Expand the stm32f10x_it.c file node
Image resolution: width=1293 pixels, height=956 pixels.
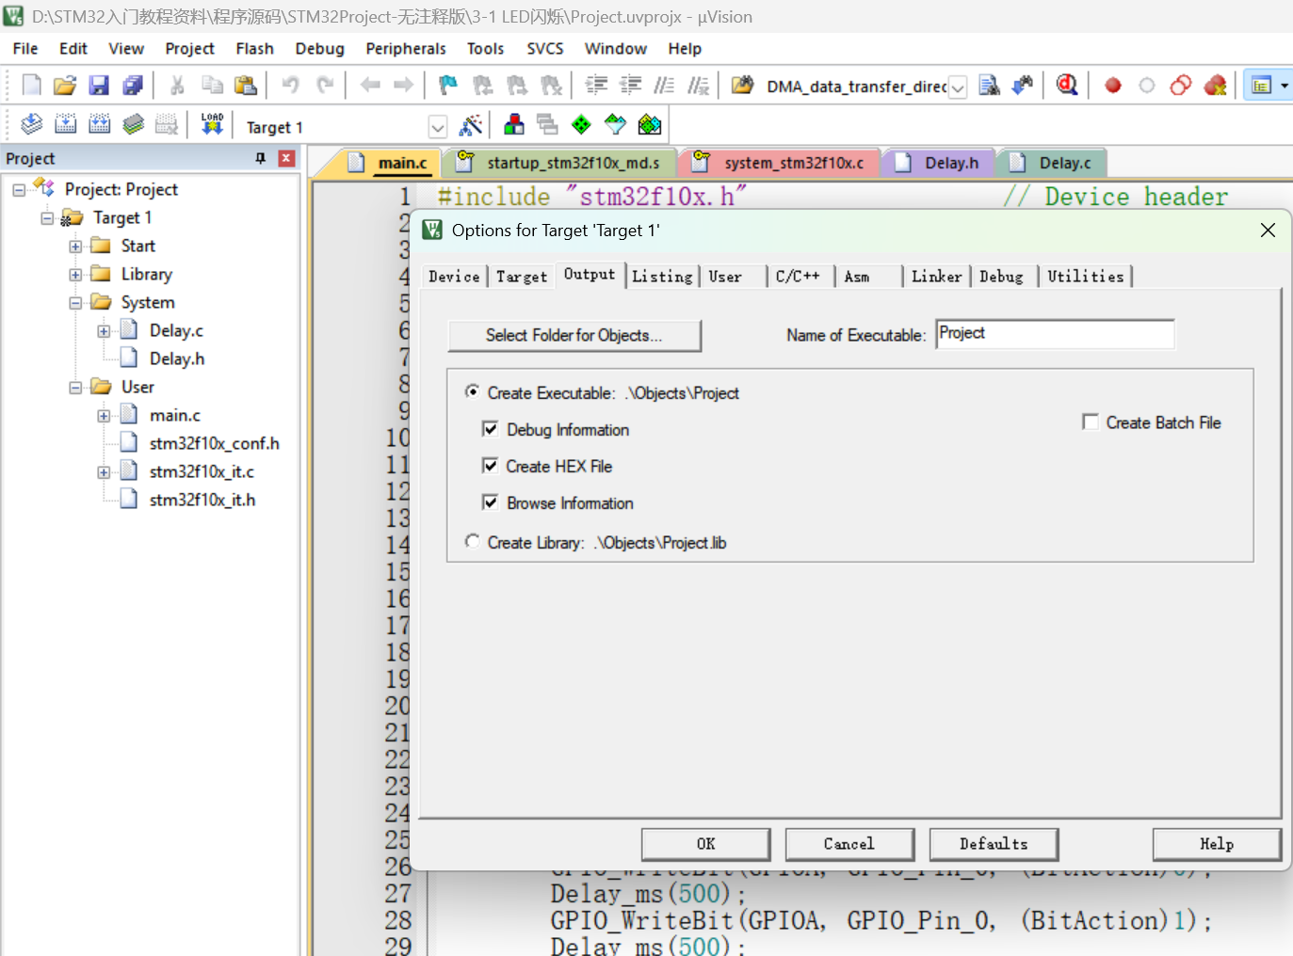pyautogui.click(x=104, y=472)
